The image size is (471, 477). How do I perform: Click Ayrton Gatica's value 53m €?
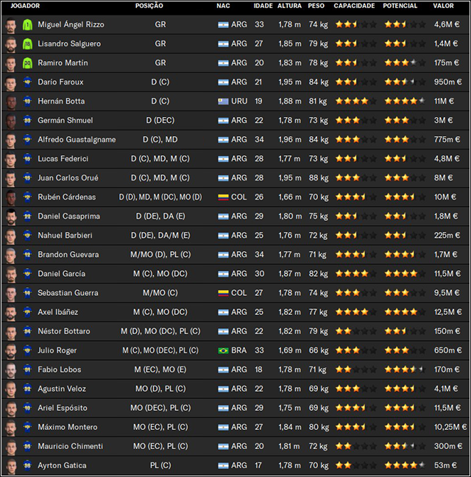click(x=445, y=465)
